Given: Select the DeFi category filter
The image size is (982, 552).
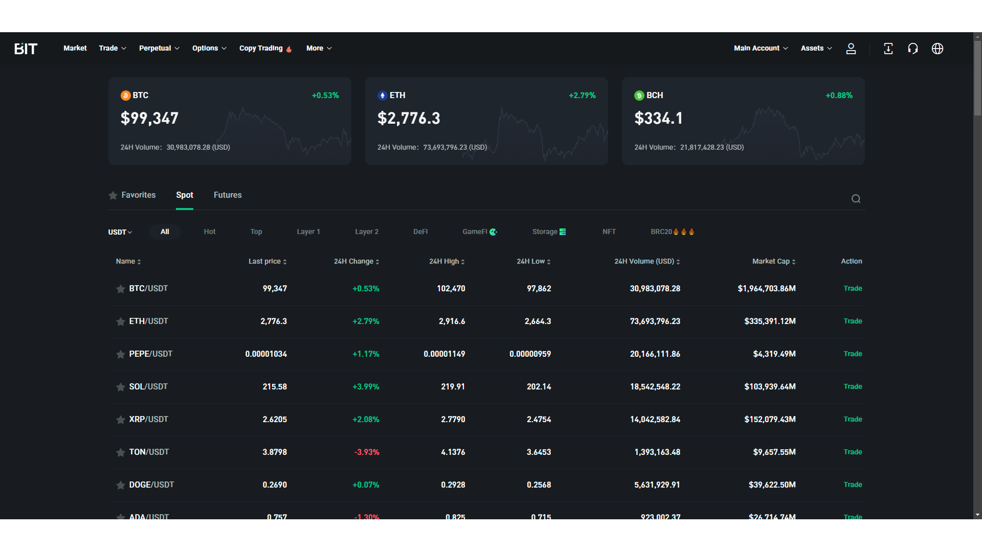Looking at the screenshot, I should coord(420,232).
